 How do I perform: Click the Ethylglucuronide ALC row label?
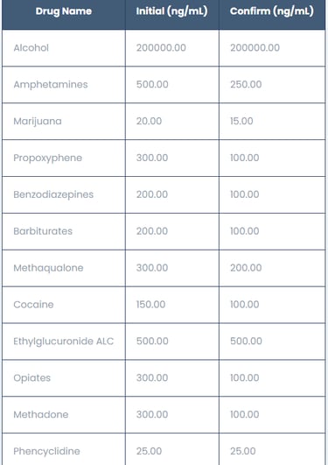coord(63,342)
